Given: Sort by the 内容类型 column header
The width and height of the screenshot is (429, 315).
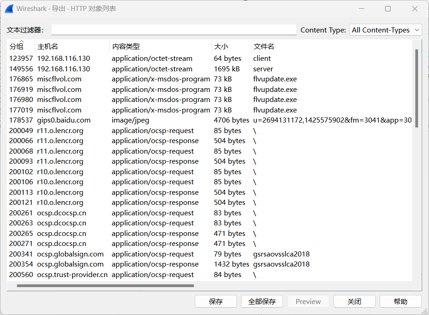Looking at the screenshot, I should click(x=126, y=47).
